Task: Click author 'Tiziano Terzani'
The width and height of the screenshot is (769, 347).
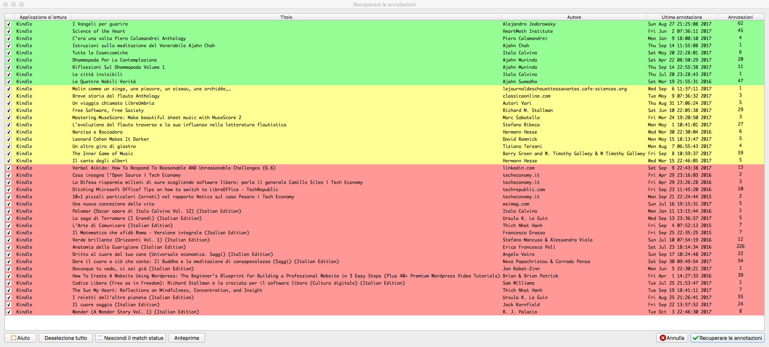Action: click(522, 146)
